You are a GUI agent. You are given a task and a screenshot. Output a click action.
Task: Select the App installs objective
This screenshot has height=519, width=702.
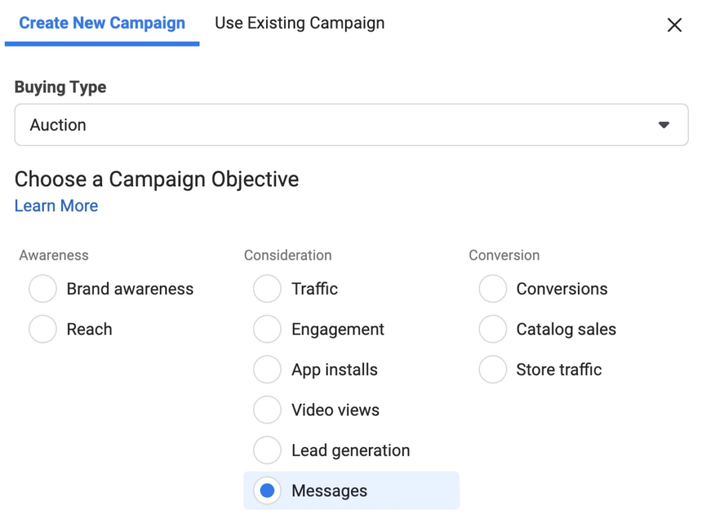coord(267,370)
